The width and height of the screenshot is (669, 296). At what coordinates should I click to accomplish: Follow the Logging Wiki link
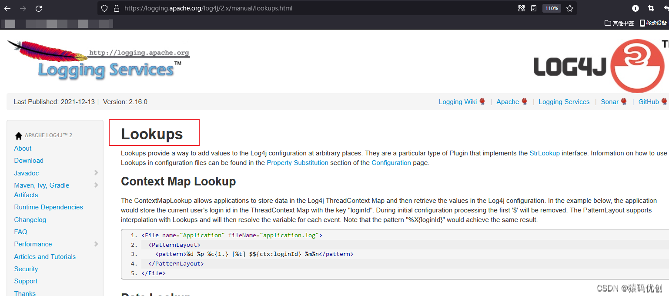458,102
